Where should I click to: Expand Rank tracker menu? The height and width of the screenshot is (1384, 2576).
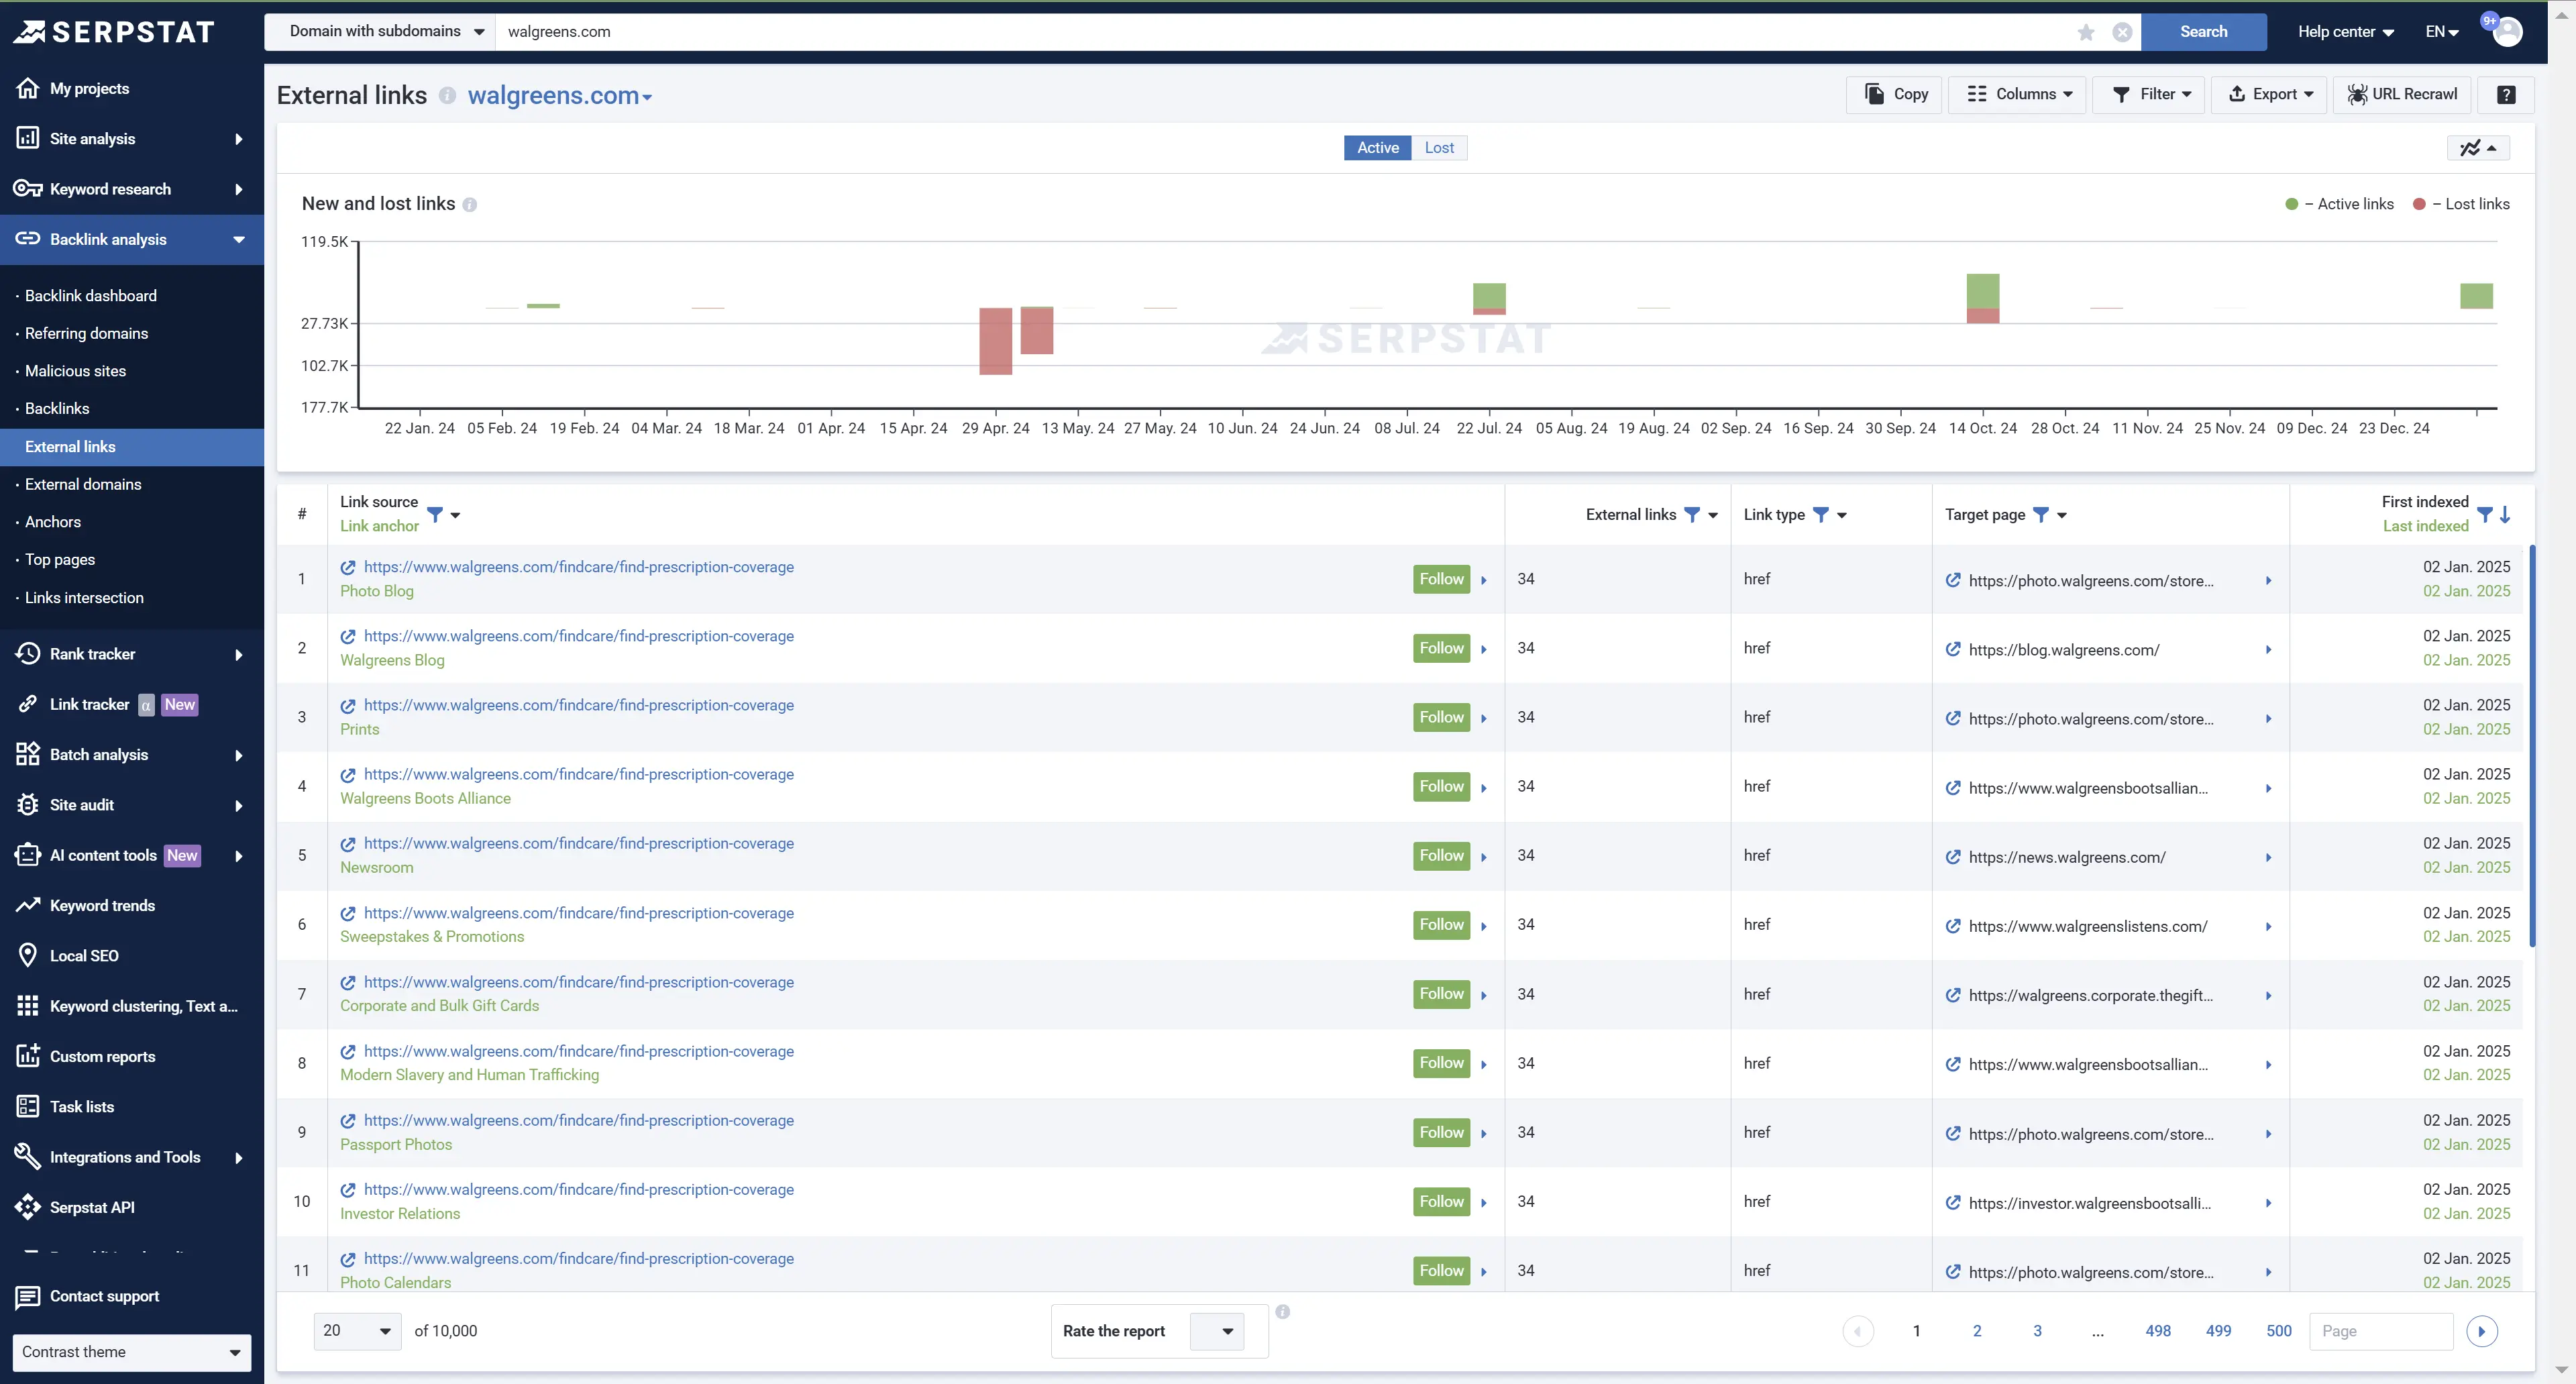pyautogui.click(x=131, y=654)
